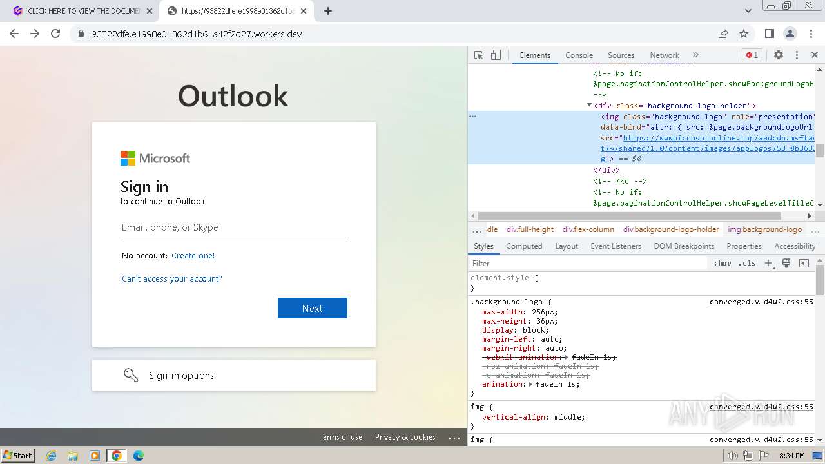The image size is (825, 464).
Task: Click the Next button
Action: coord(313,308)
